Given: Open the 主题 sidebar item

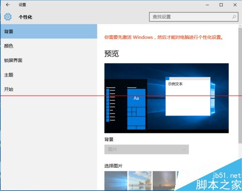Looking at the screenshot, I should coord(49,75).
